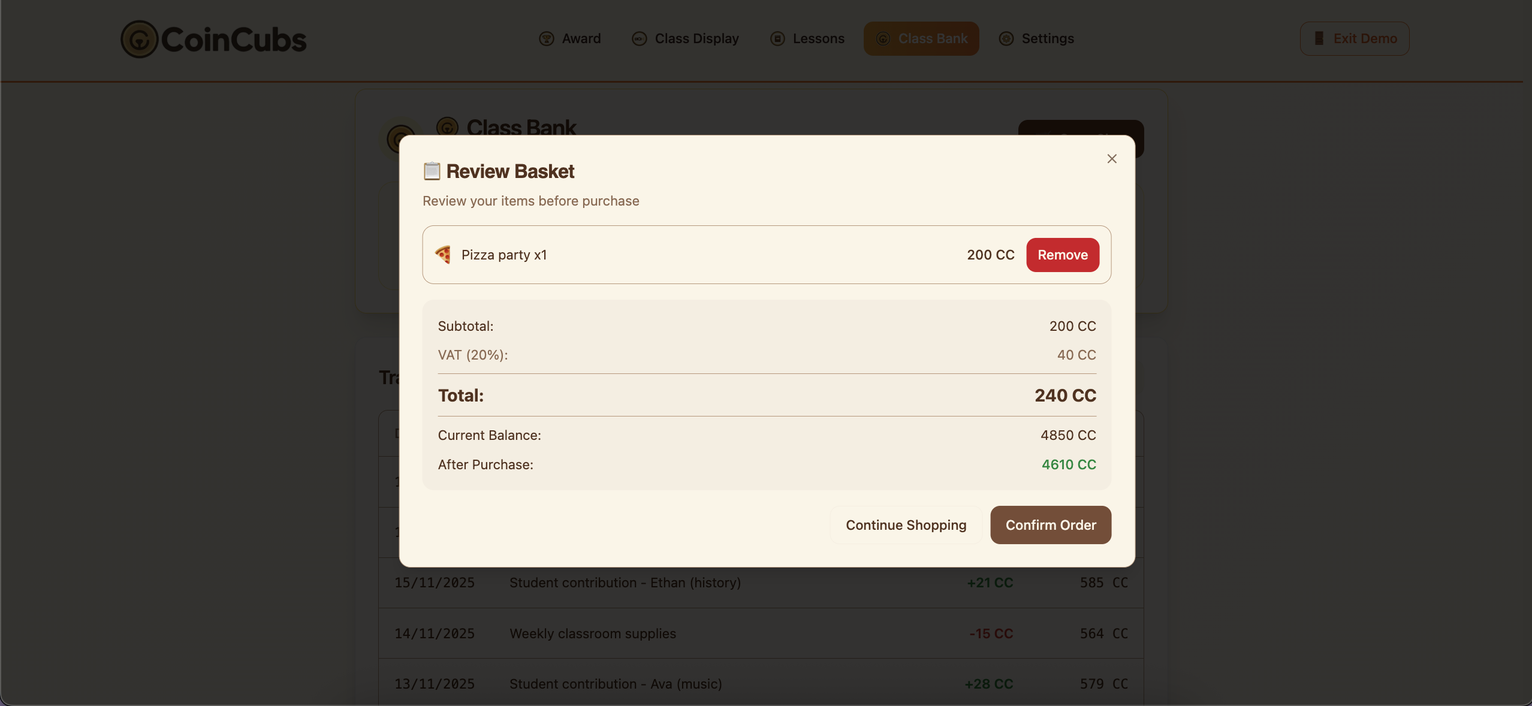Click the Class Display icon
This screenshot has width=1532, height=706.
(639, 39)
